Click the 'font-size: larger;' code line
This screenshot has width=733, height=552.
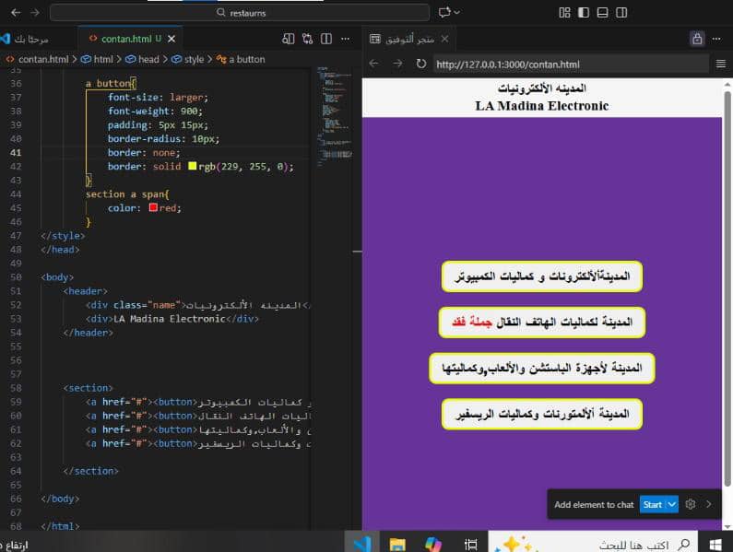(x=158, y=97)
